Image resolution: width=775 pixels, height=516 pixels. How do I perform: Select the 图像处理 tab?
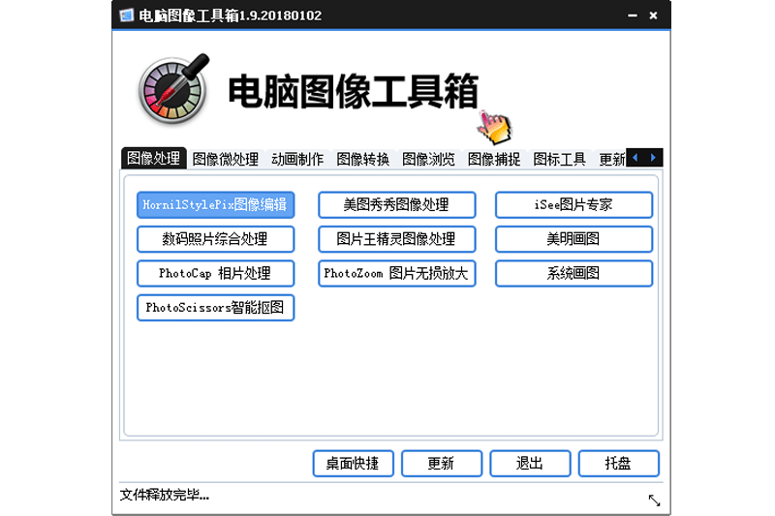[154, 158]
